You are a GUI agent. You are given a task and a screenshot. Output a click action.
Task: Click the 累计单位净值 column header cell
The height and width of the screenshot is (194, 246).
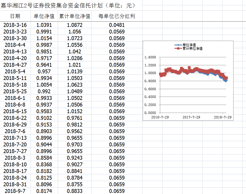(75, 16)
